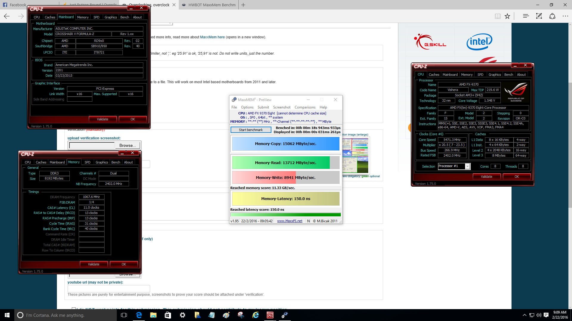Open File menu in MaxxMem
Viewport: 572px width, 321px height.
click(234, 107)
